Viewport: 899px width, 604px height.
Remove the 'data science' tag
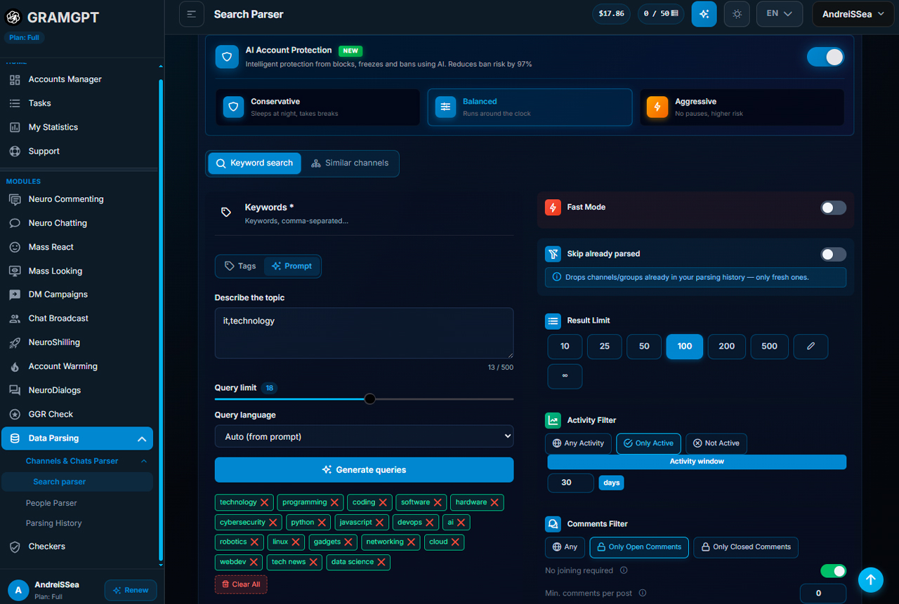pyautogui.click(x=381, y=562)
